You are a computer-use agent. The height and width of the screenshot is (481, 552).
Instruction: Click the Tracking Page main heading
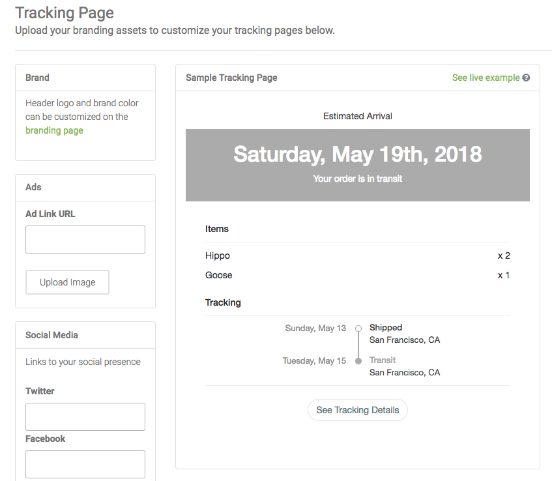pyautogui.click(x=65, y=13)
